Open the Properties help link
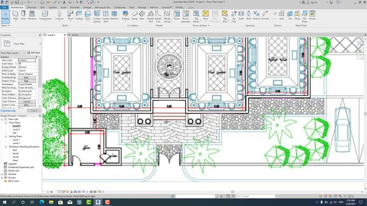 coord(8,110)
